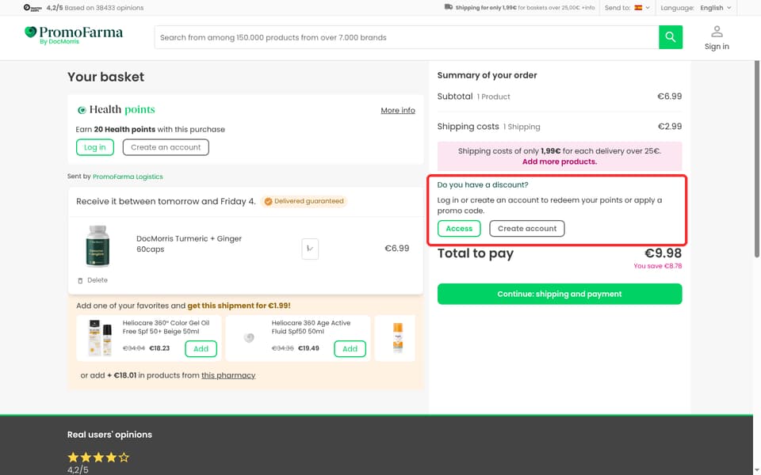Click the green search magnifier button
The width and height of the screenshot is (761, 475).
pyautogui.click(x=671, y=37)
